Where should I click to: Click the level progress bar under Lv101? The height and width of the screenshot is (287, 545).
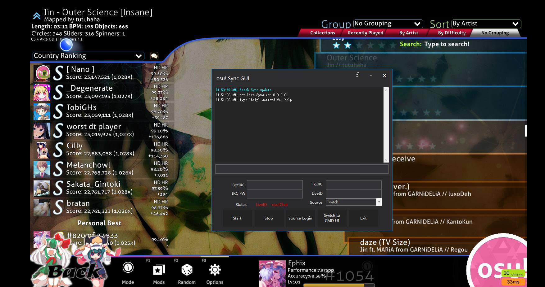[x=339, y=285]
